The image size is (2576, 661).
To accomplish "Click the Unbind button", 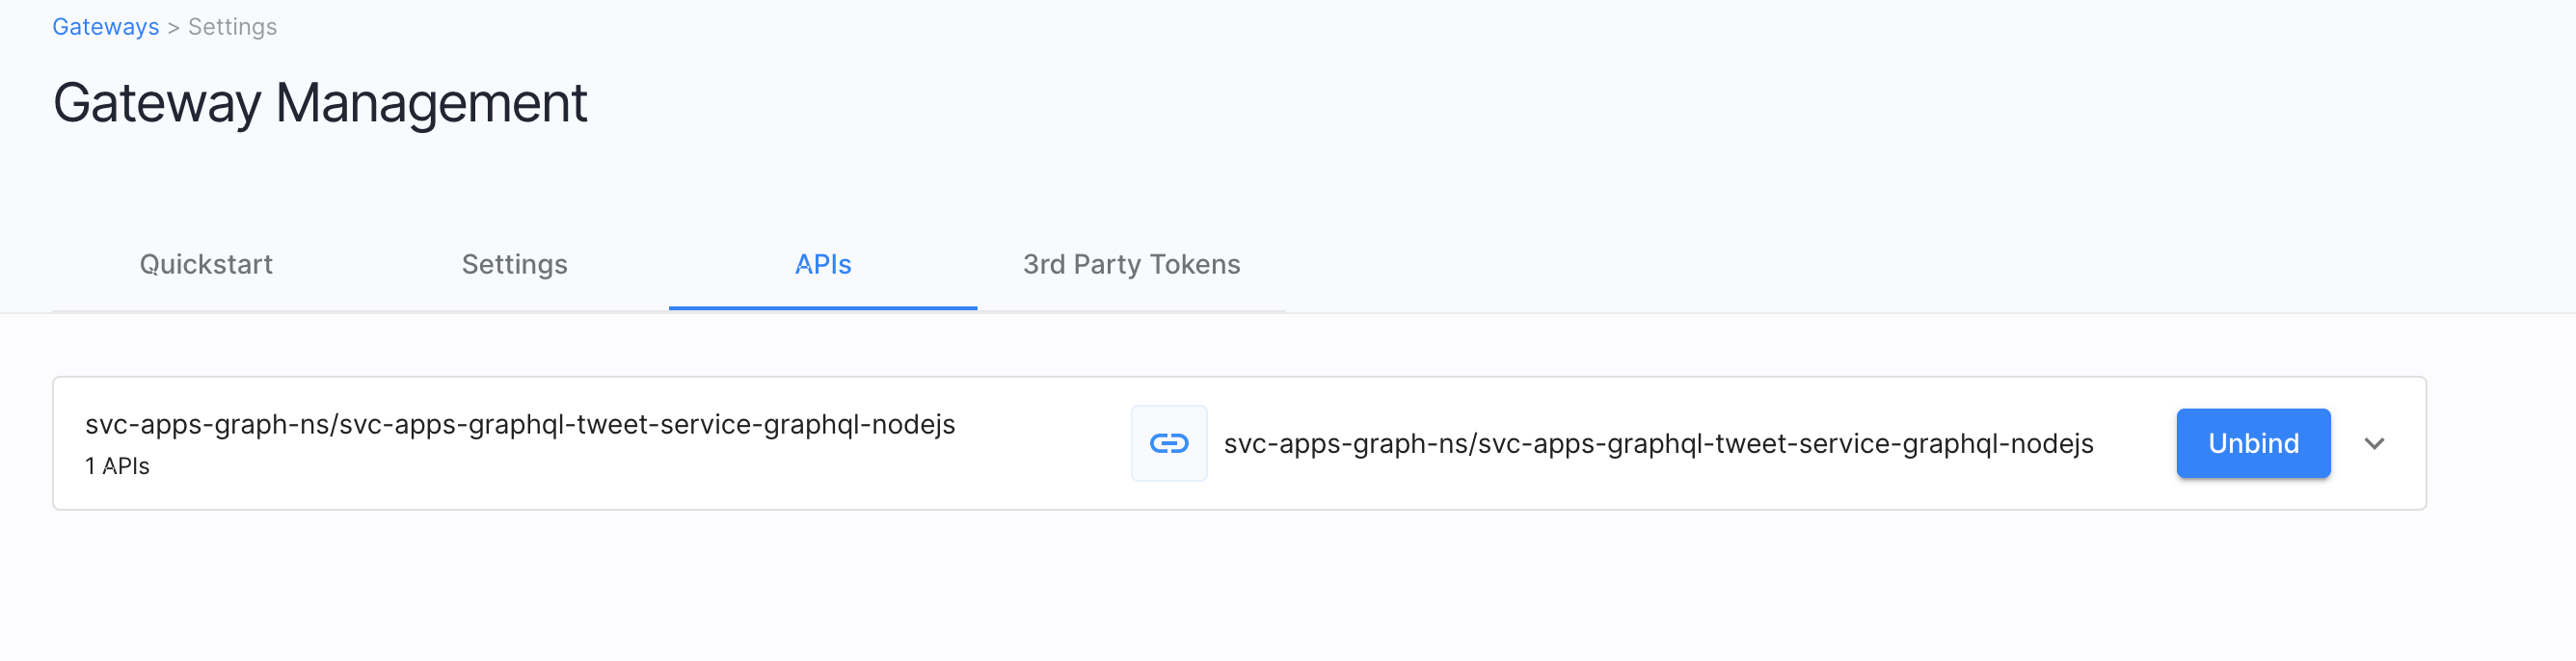I will (x=2252, y=443).
